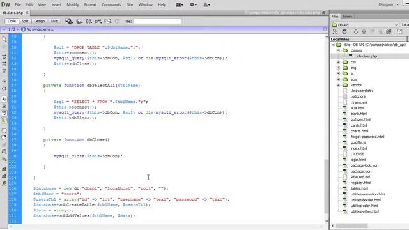409x230 pixels.
Task: Select package.json in the Files panel
Action: tap(361, 171)
